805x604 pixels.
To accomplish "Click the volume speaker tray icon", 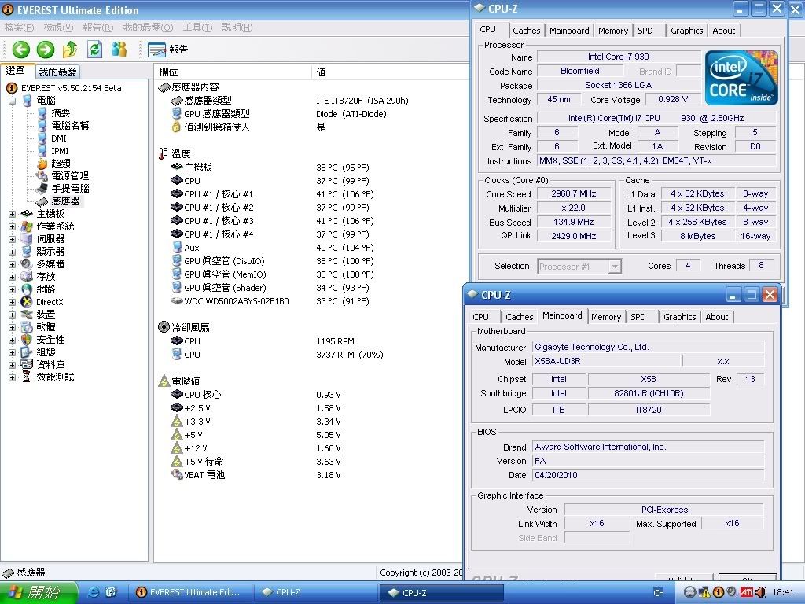I will [760, 592].
